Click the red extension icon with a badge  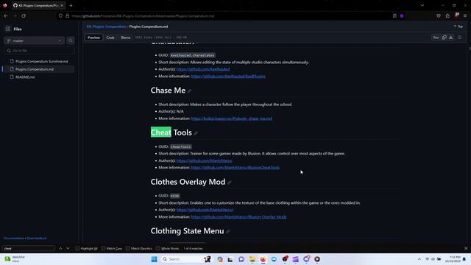(456, 15)
